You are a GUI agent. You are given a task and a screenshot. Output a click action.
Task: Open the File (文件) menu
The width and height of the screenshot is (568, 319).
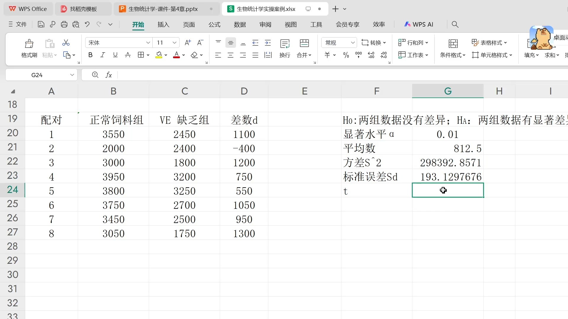click(x=18, y=25)
